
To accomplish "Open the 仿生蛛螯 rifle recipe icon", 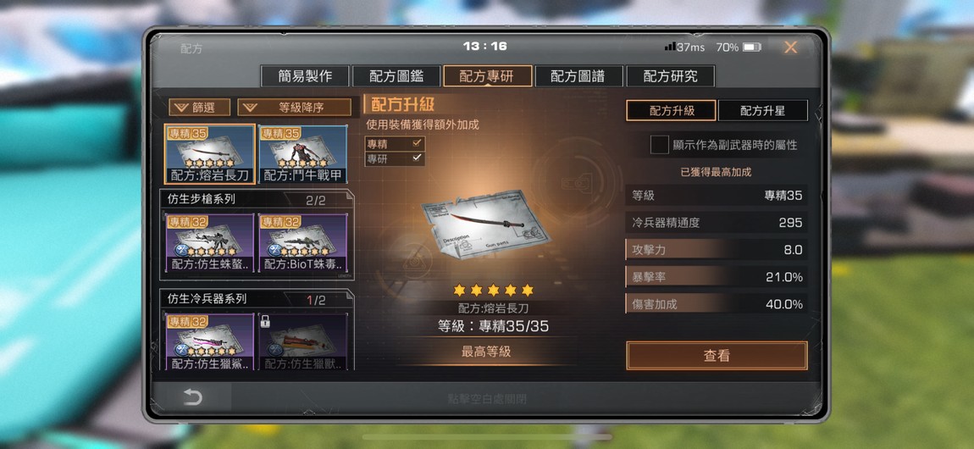I will point(210,243).
